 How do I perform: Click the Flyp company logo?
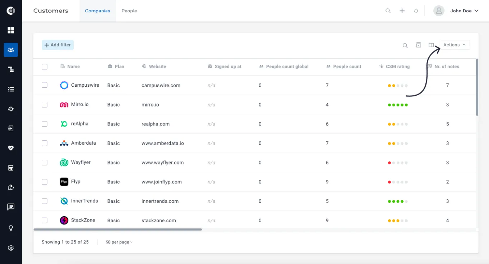click(64, 182)
